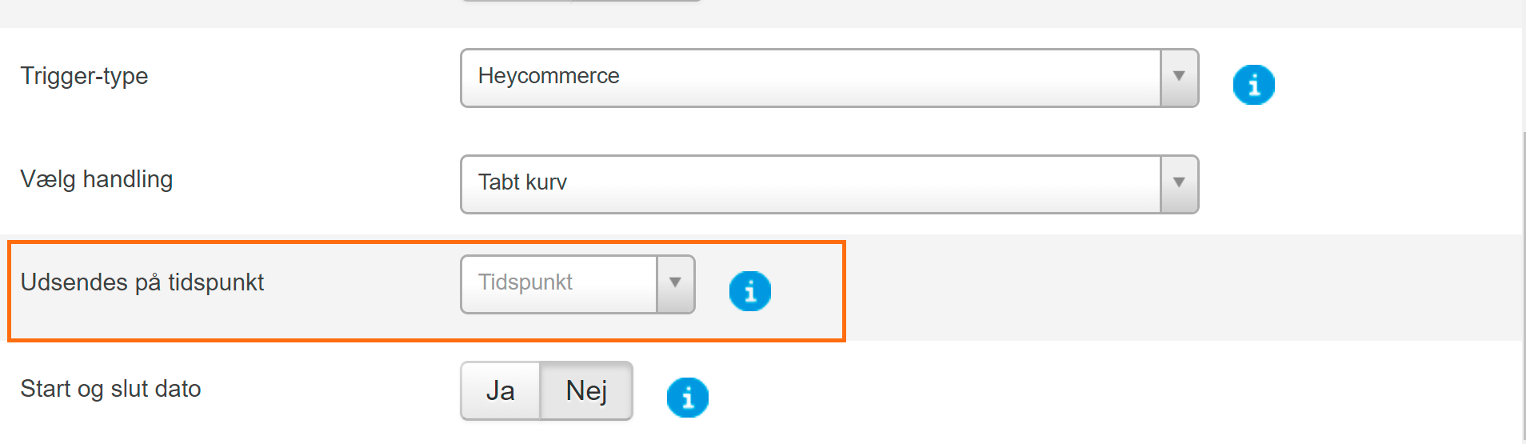1526x444 pixels.
Task: Click the orange highlight frame border
Action: point(426,242)
